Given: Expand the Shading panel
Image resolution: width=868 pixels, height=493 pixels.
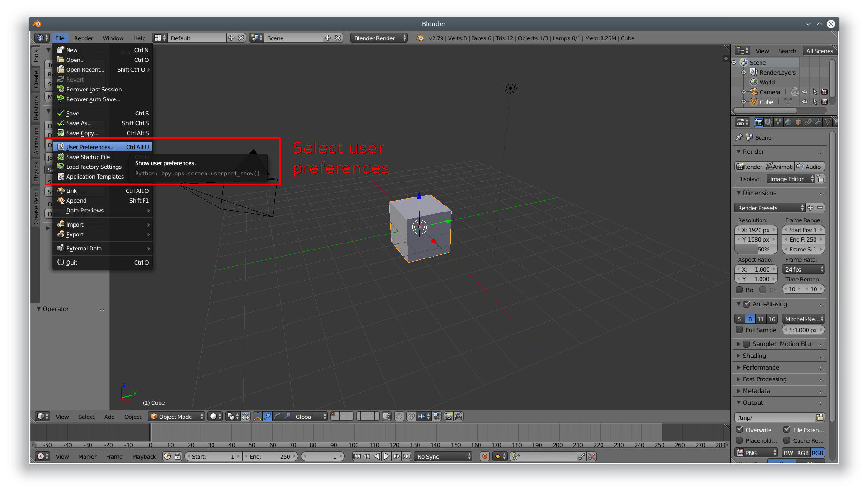Looking at the screenshot, I should [x=754, y=356].
